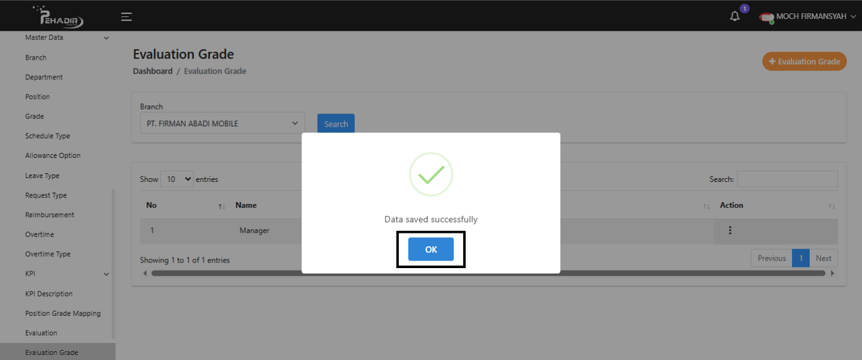Image resolution: width=862 pixels, height=360 pixels.
Task: Expand the KPI sidebar section
Action: (106, 274)
